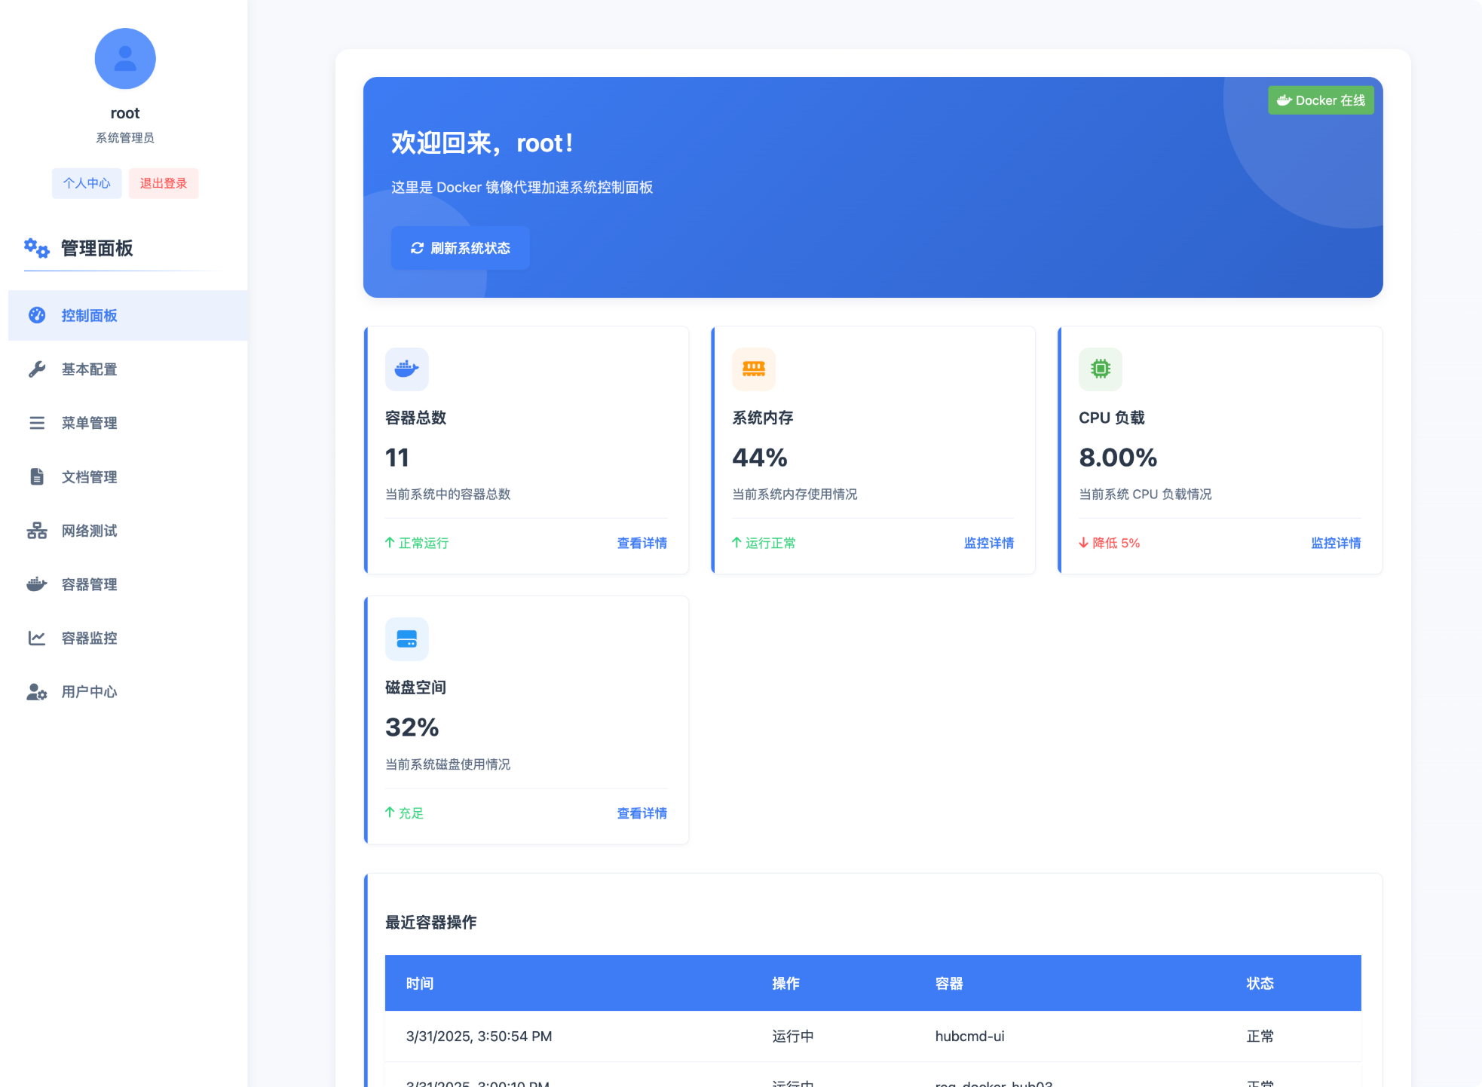Click the blue disk drive icon
1482x1087 pixels.
(406, 638)
